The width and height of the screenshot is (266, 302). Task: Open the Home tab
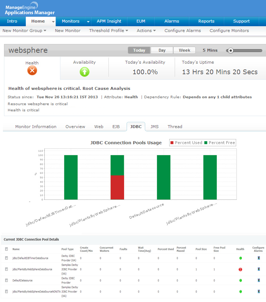click(x=38, y=21)
